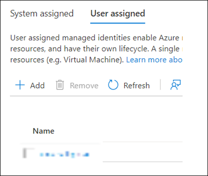This screenshot has height=176, width=208.
Task: Click the plus icon for Add
Action: click(20, 85)
